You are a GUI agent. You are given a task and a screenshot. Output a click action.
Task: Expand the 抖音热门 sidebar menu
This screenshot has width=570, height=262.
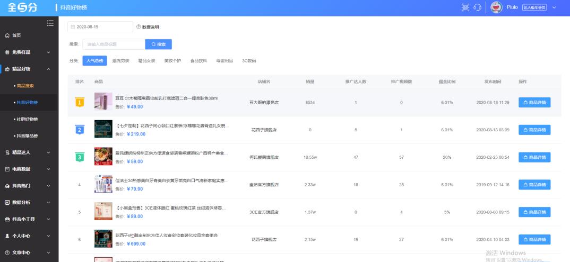click(29, 186)
